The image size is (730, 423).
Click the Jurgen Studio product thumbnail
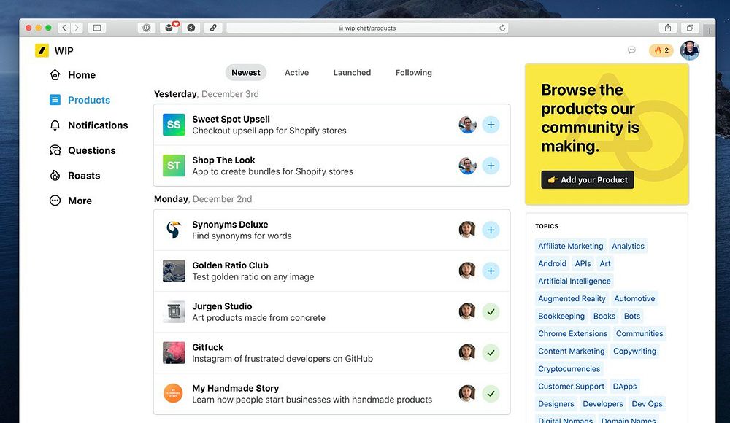pyautogui.click(x=174, y=312)
